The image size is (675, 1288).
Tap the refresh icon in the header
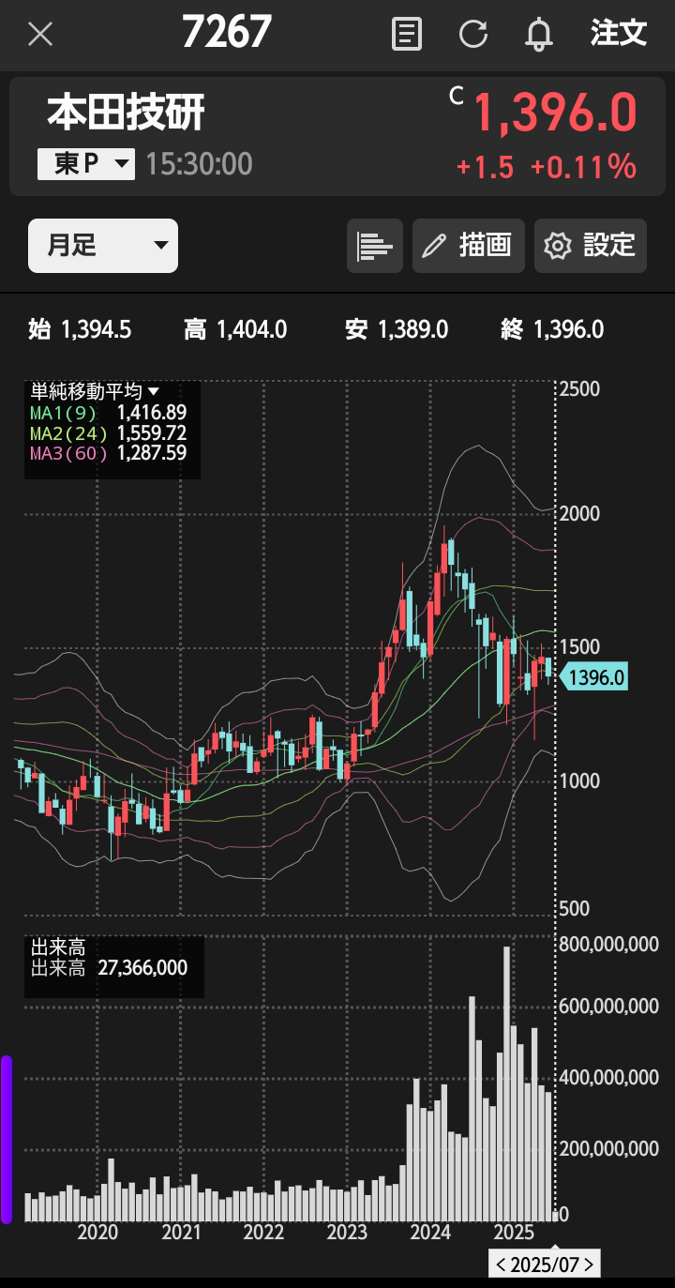coord(473,35)
